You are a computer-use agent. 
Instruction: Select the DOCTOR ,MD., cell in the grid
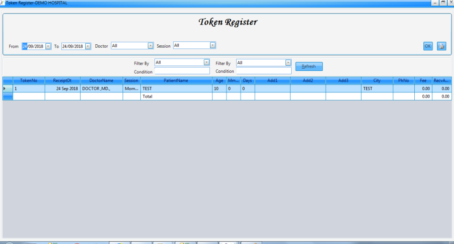tap(101, 89)
